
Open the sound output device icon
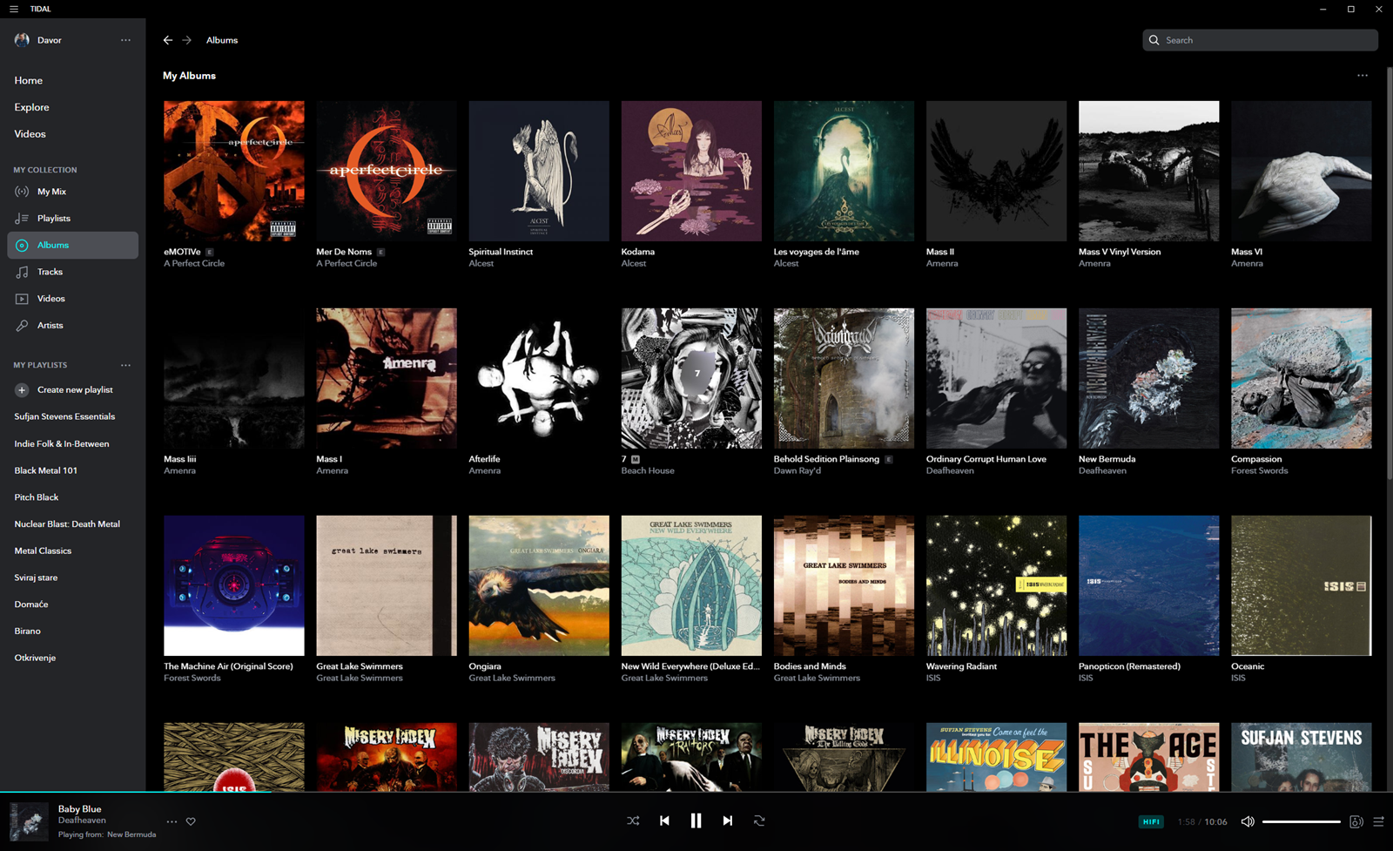(x=1356, y=821)
